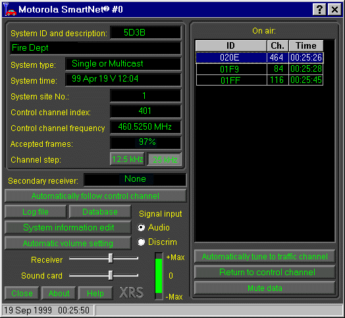Sort on-air list by Ch. column
Viewport: 345px width, 318px height.
pos(278,46)
